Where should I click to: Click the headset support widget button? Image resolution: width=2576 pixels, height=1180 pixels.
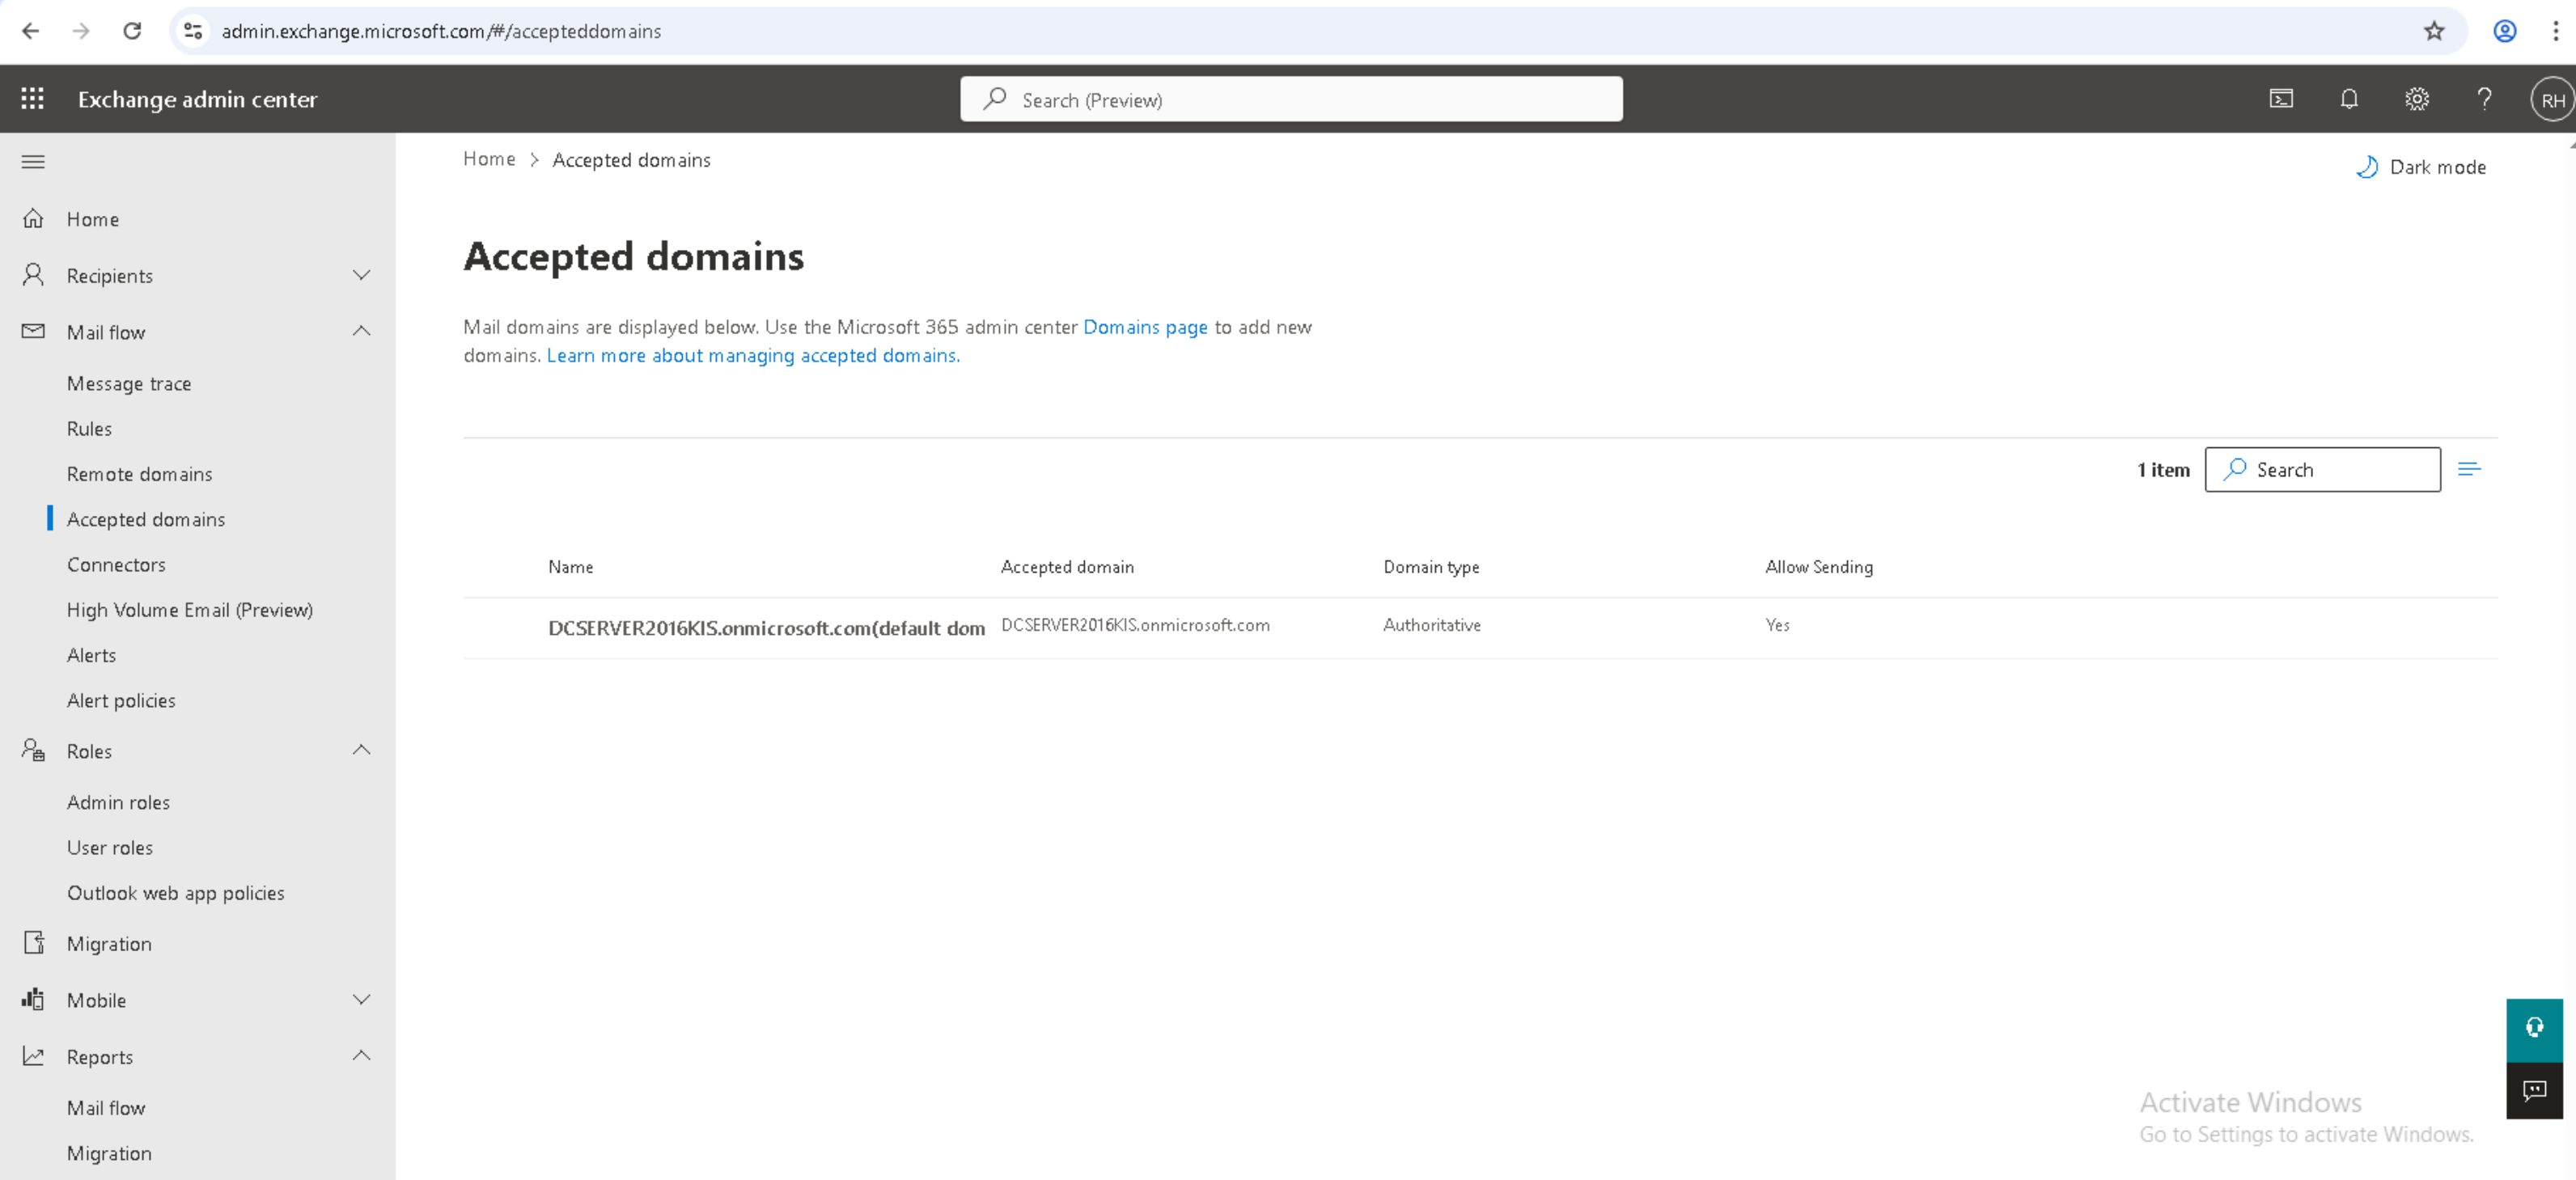tap(2534, 1029)
